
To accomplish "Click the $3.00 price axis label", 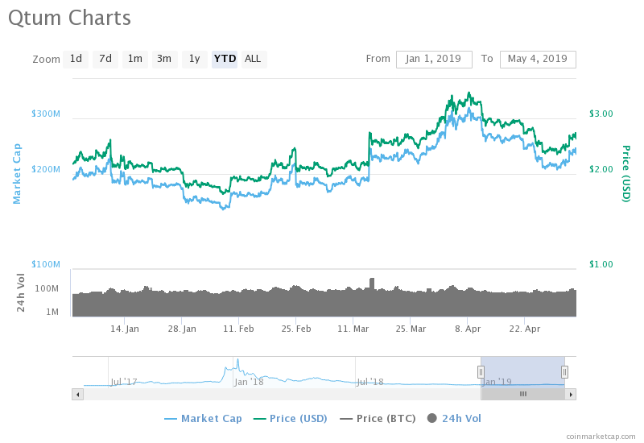I will 601,114.
